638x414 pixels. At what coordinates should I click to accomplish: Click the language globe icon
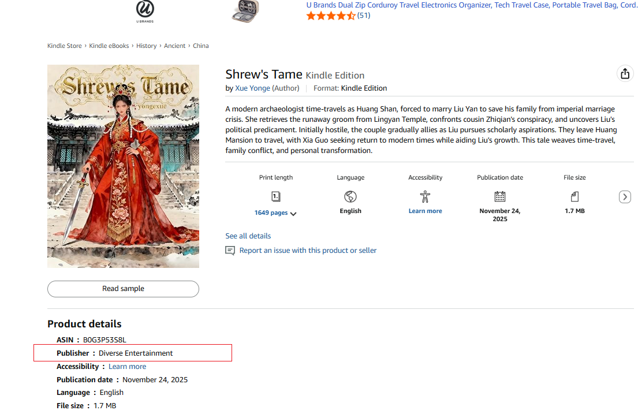(350, 196)
